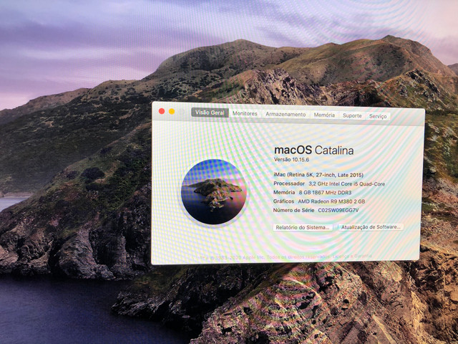Open the Suporte tab
The height and width of the screenshot is (344, 458).
352,115
